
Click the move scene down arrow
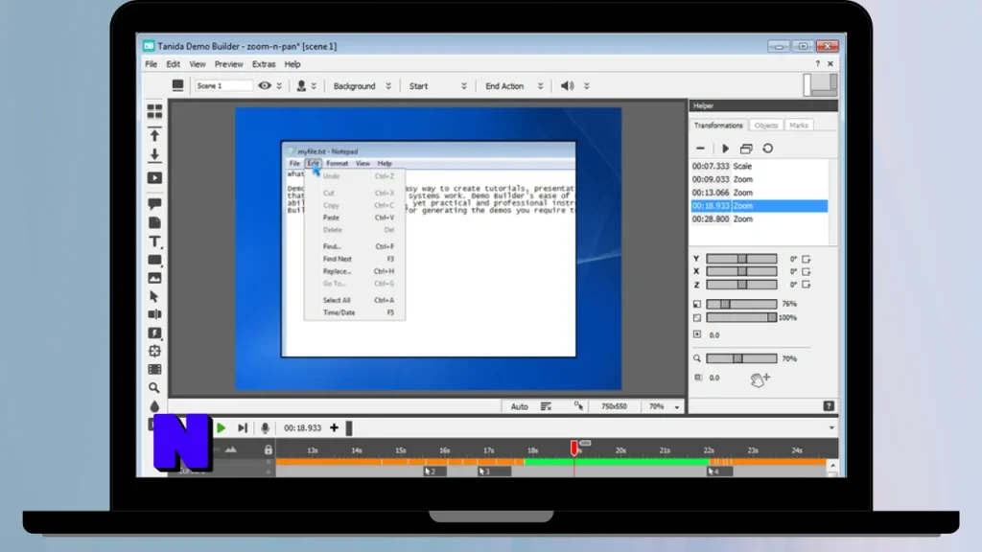(154, 154)
